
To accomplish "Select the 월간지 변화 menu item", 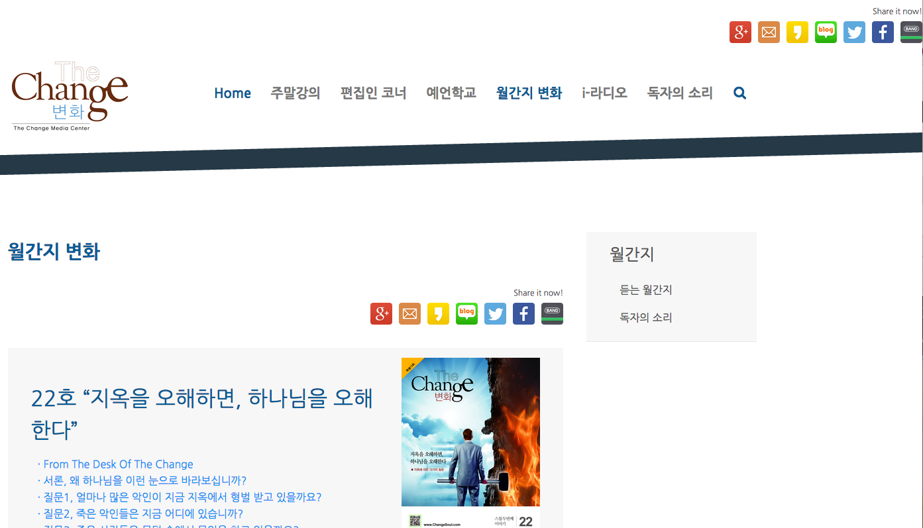I will click(529, 93).
